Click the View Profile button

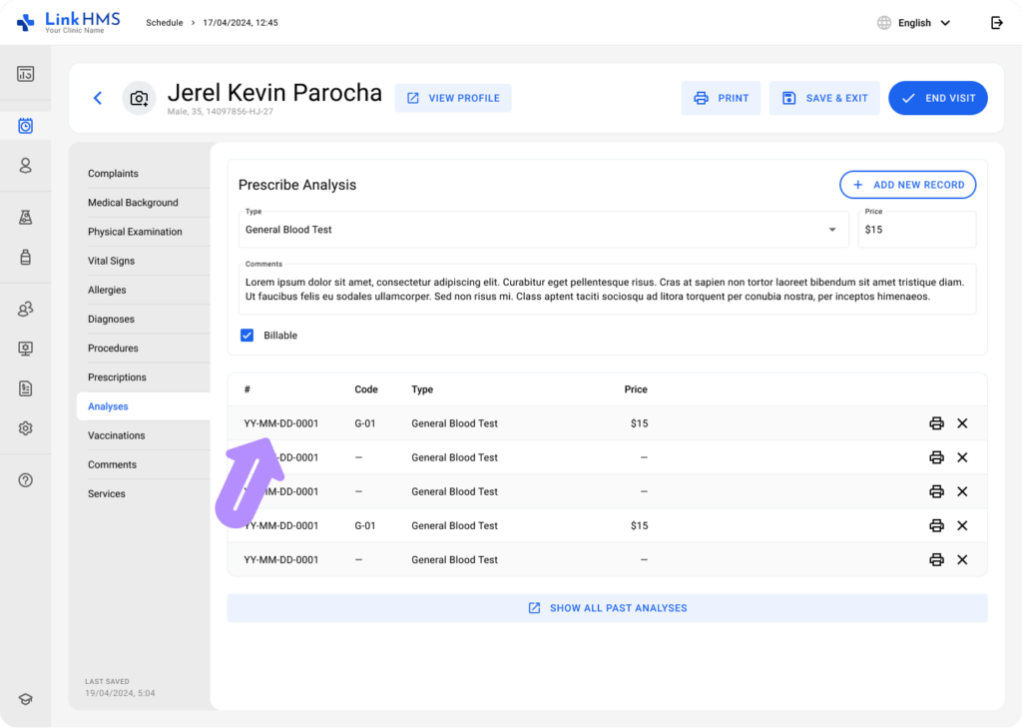(x=453, y=98)
